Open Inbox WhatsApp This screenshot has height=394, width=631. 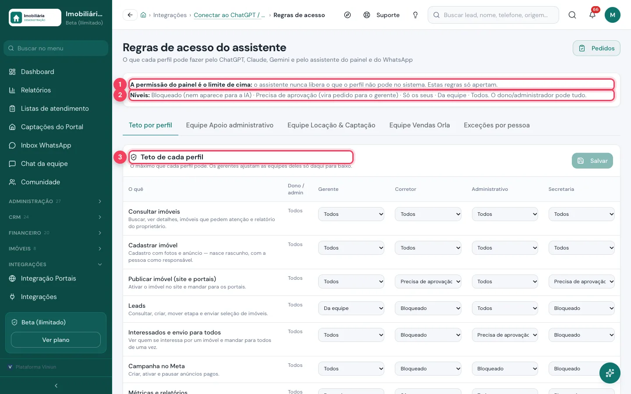(56, 145)
